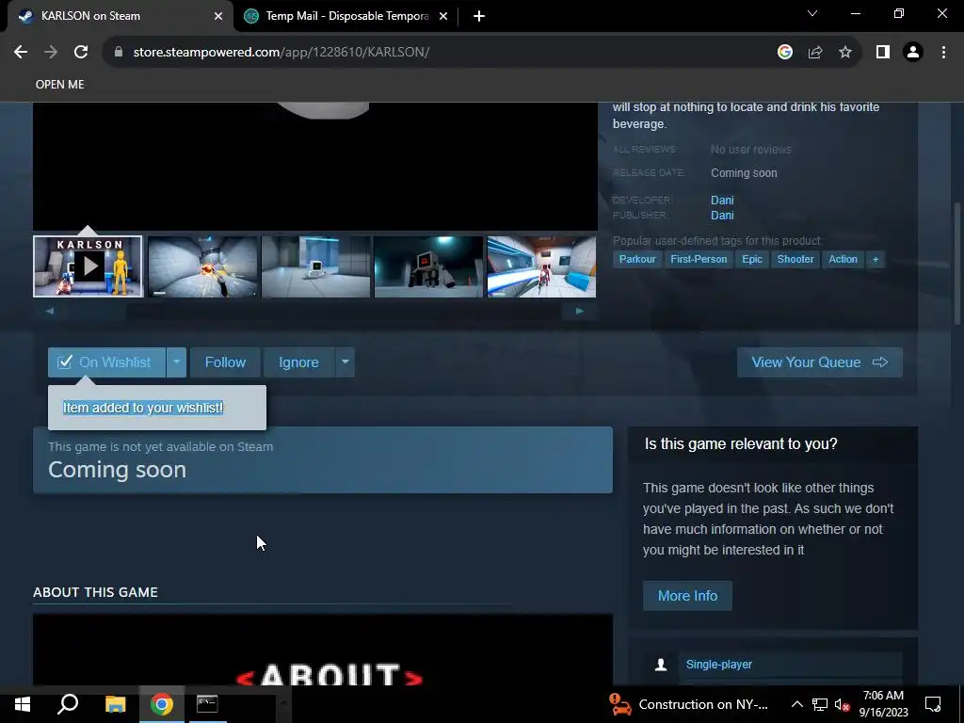Open File Explorer from taskbar
This screenshot has width=964, height=723.
click(x=115, y=704)
